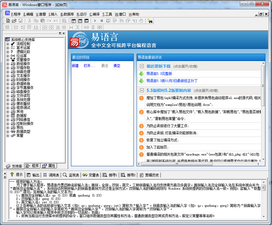Switch to the 输出 bottom tab
Screen dimensions: 272x225
click(x=33, y=175)
